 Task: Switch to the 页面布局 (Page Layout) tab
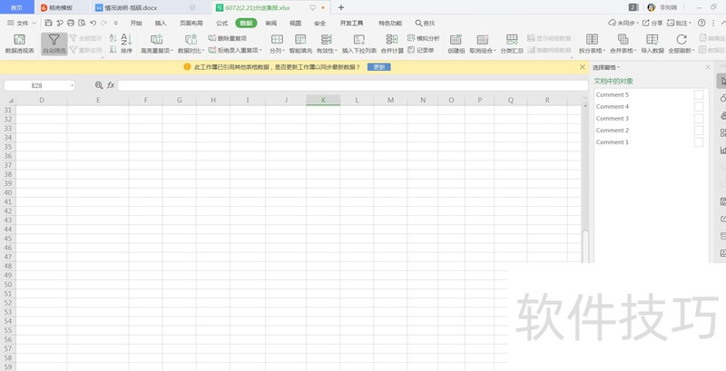[x=191, y=23]
